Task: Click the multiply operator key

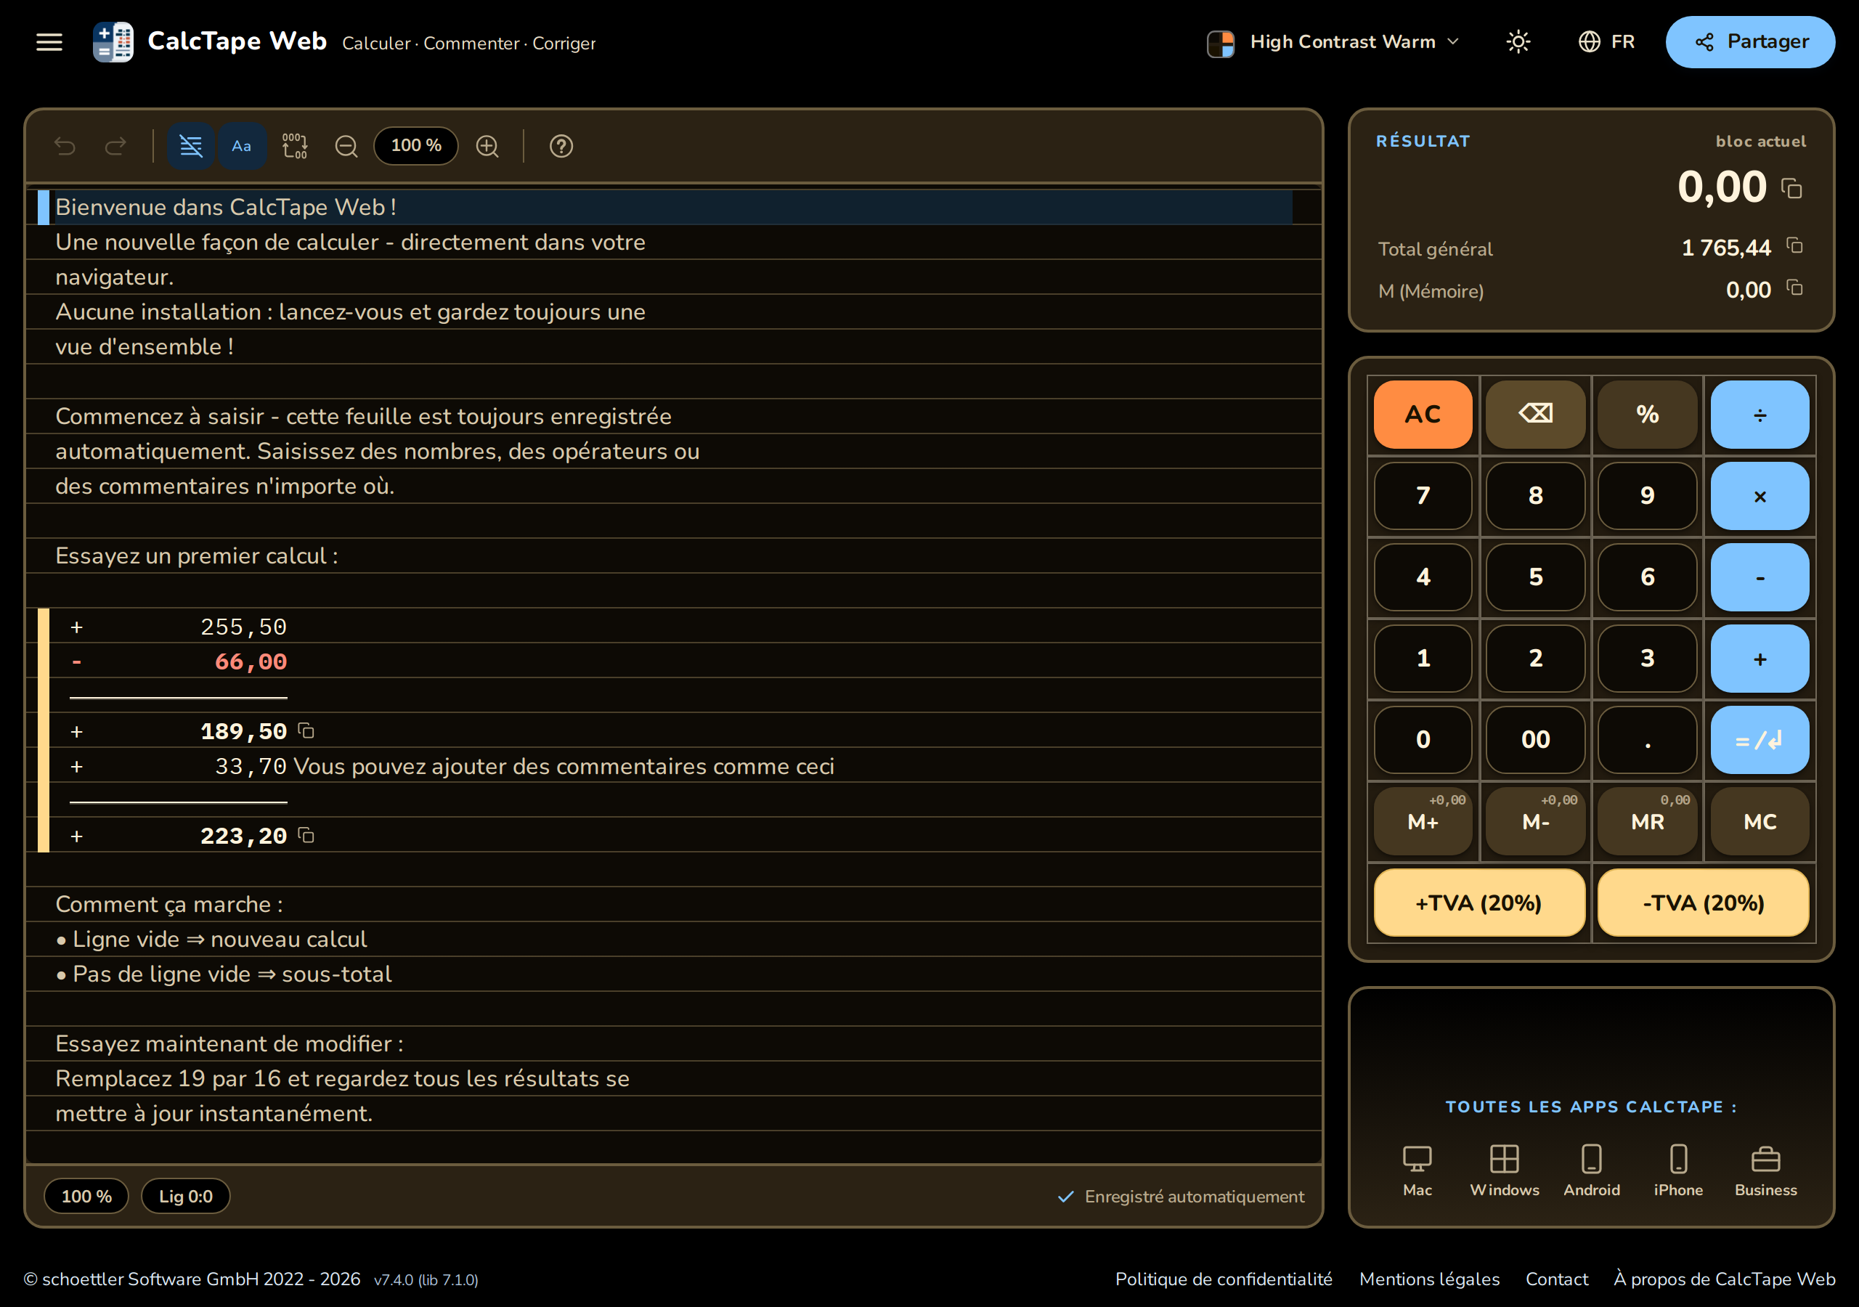Action: click(1760, 496)
